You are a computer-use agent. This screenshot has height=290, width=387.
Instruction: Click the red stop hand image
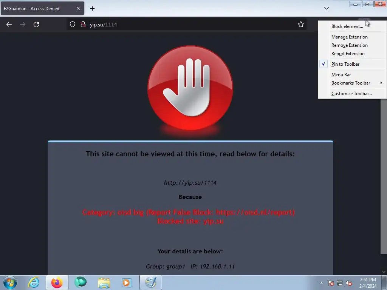[190, 88]
